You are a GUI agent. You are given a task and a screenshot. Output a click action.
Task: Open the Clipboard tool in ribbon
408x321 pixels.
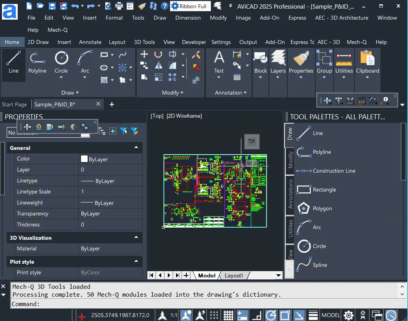[x=368, y=64]
